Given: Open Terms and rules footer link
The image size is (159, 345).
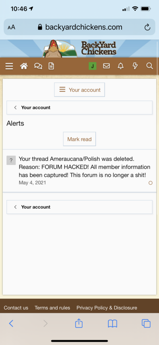Looking at the screenshot, I should tap(52, 308).
